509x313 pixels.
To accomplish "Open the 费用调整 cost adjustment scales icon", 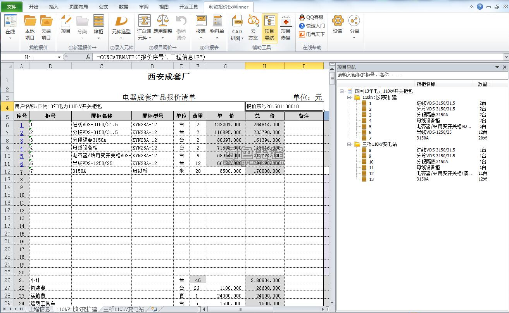I will (162, 21).
